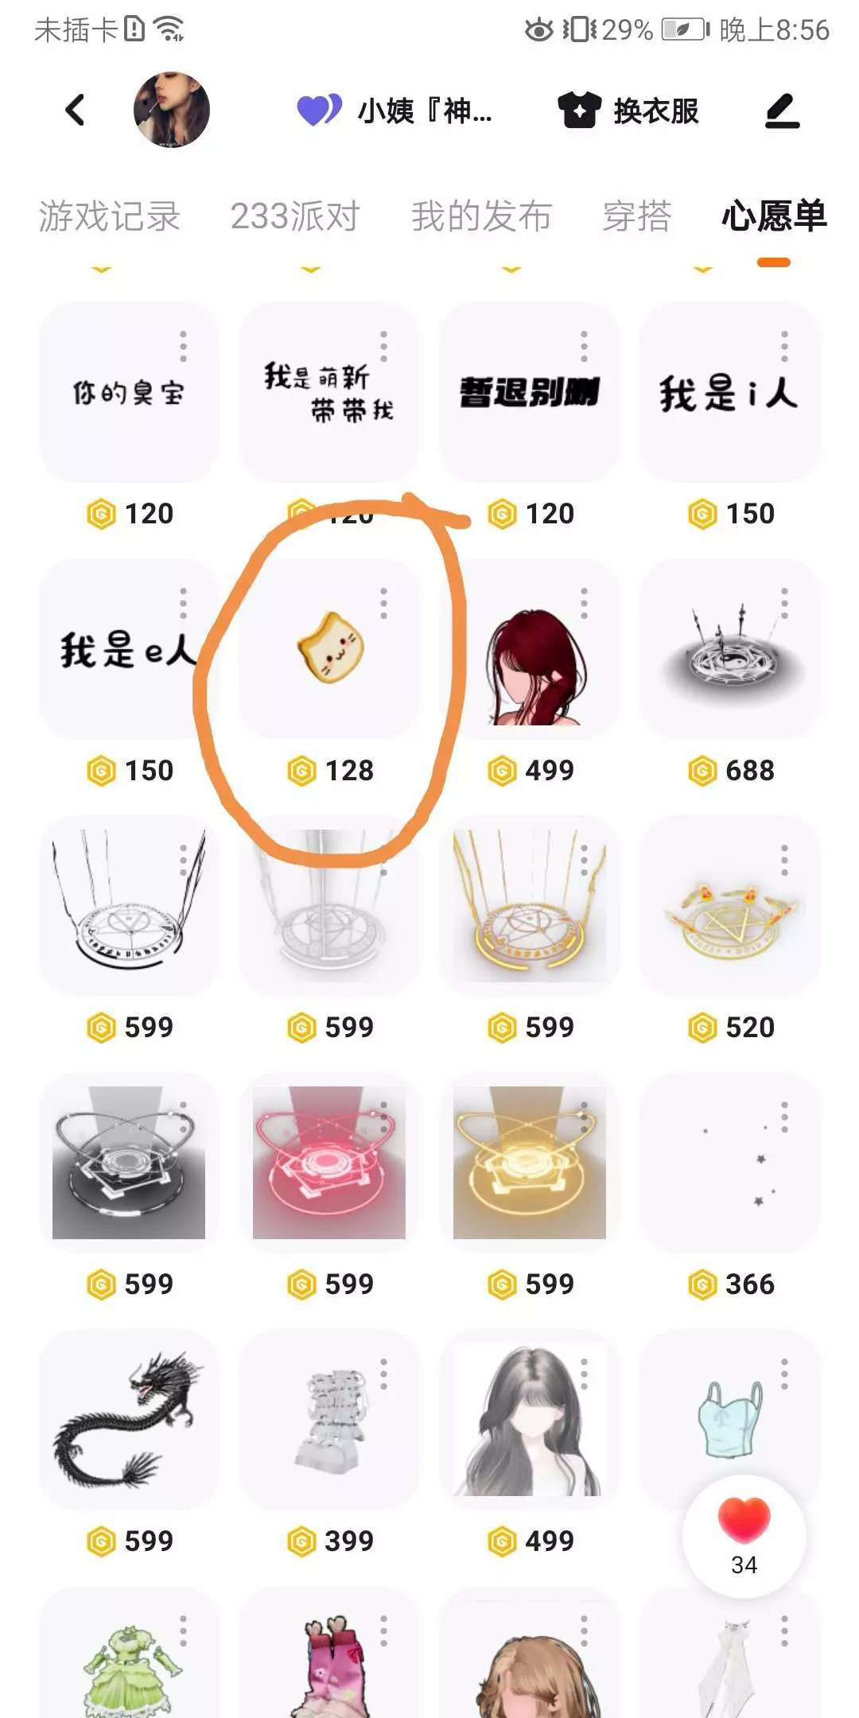Tap the red heart likes button
The image size is (859, 1718).
tap(744, 1536)
